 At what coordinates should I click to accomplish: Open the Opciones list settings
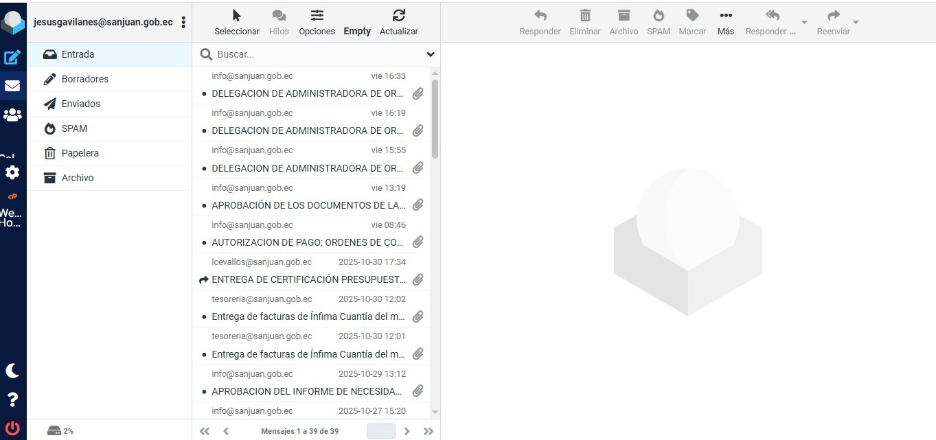coord(317,22)
